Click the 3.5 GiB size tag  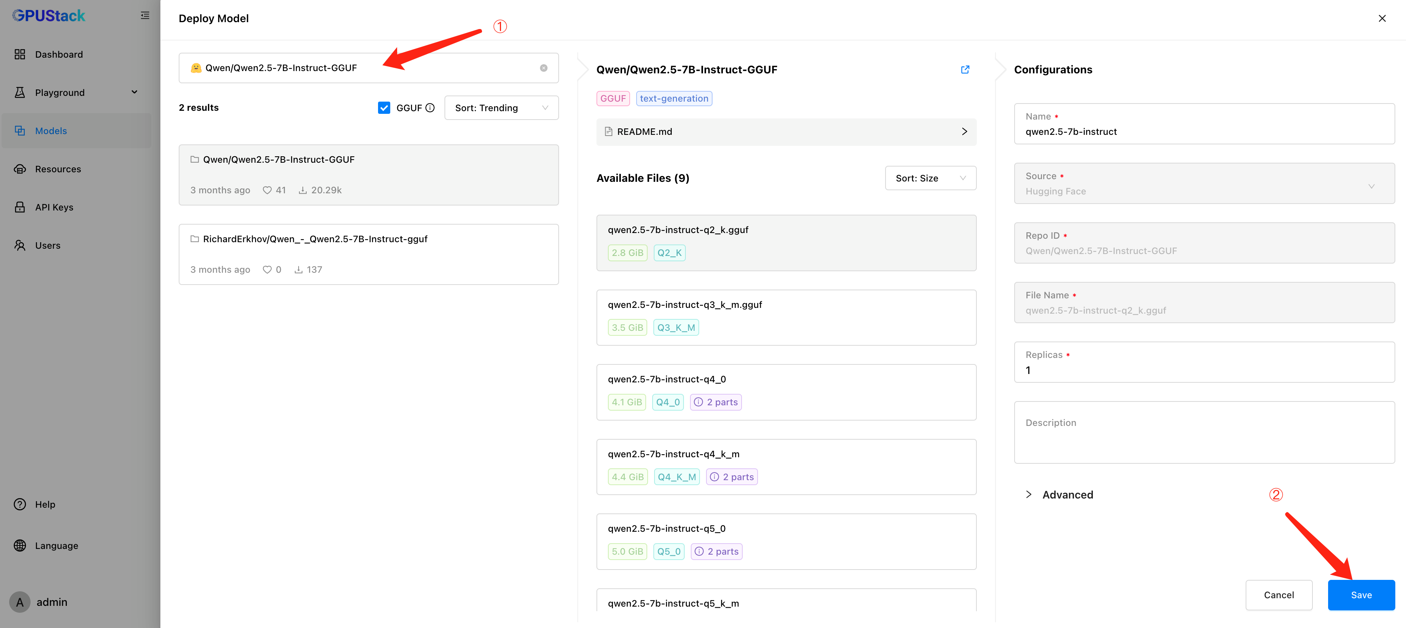click(x=627, y=328)
